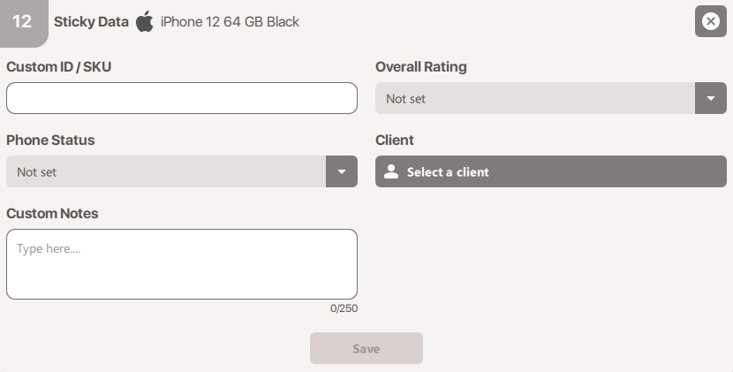Screen dimensions: 733x372
Task: Click the "Custom ID / SKU" label
Action: tap(59, 66)
